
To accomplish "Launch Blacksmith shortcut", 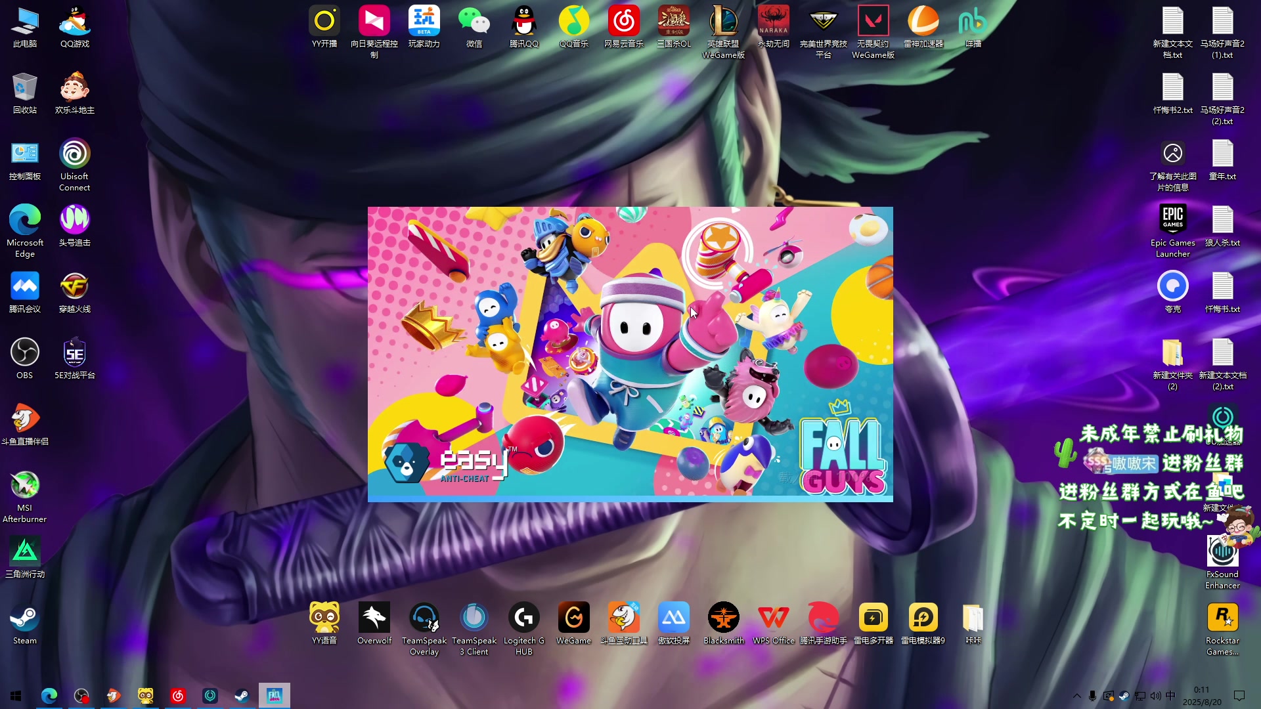I will pos(724,624).
